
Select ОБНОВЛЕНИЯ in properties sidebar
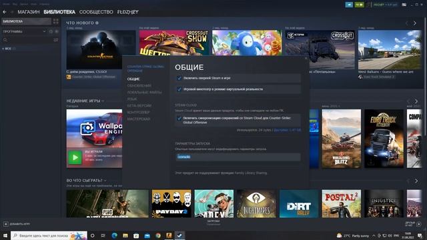click(x=139, y=86)
